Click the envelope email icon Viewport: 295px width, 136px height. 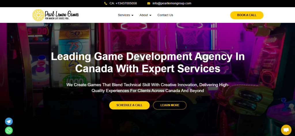coord(149,3)
